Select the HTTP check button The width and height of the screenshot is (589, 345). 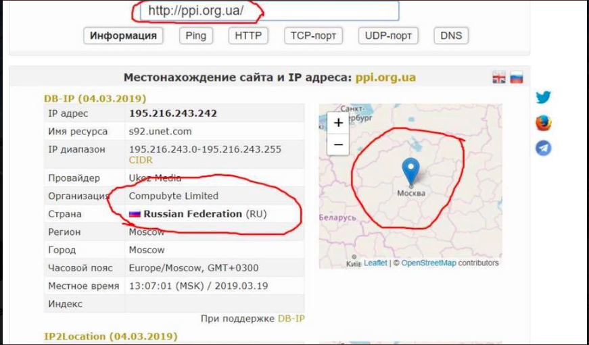click(248, 36)
